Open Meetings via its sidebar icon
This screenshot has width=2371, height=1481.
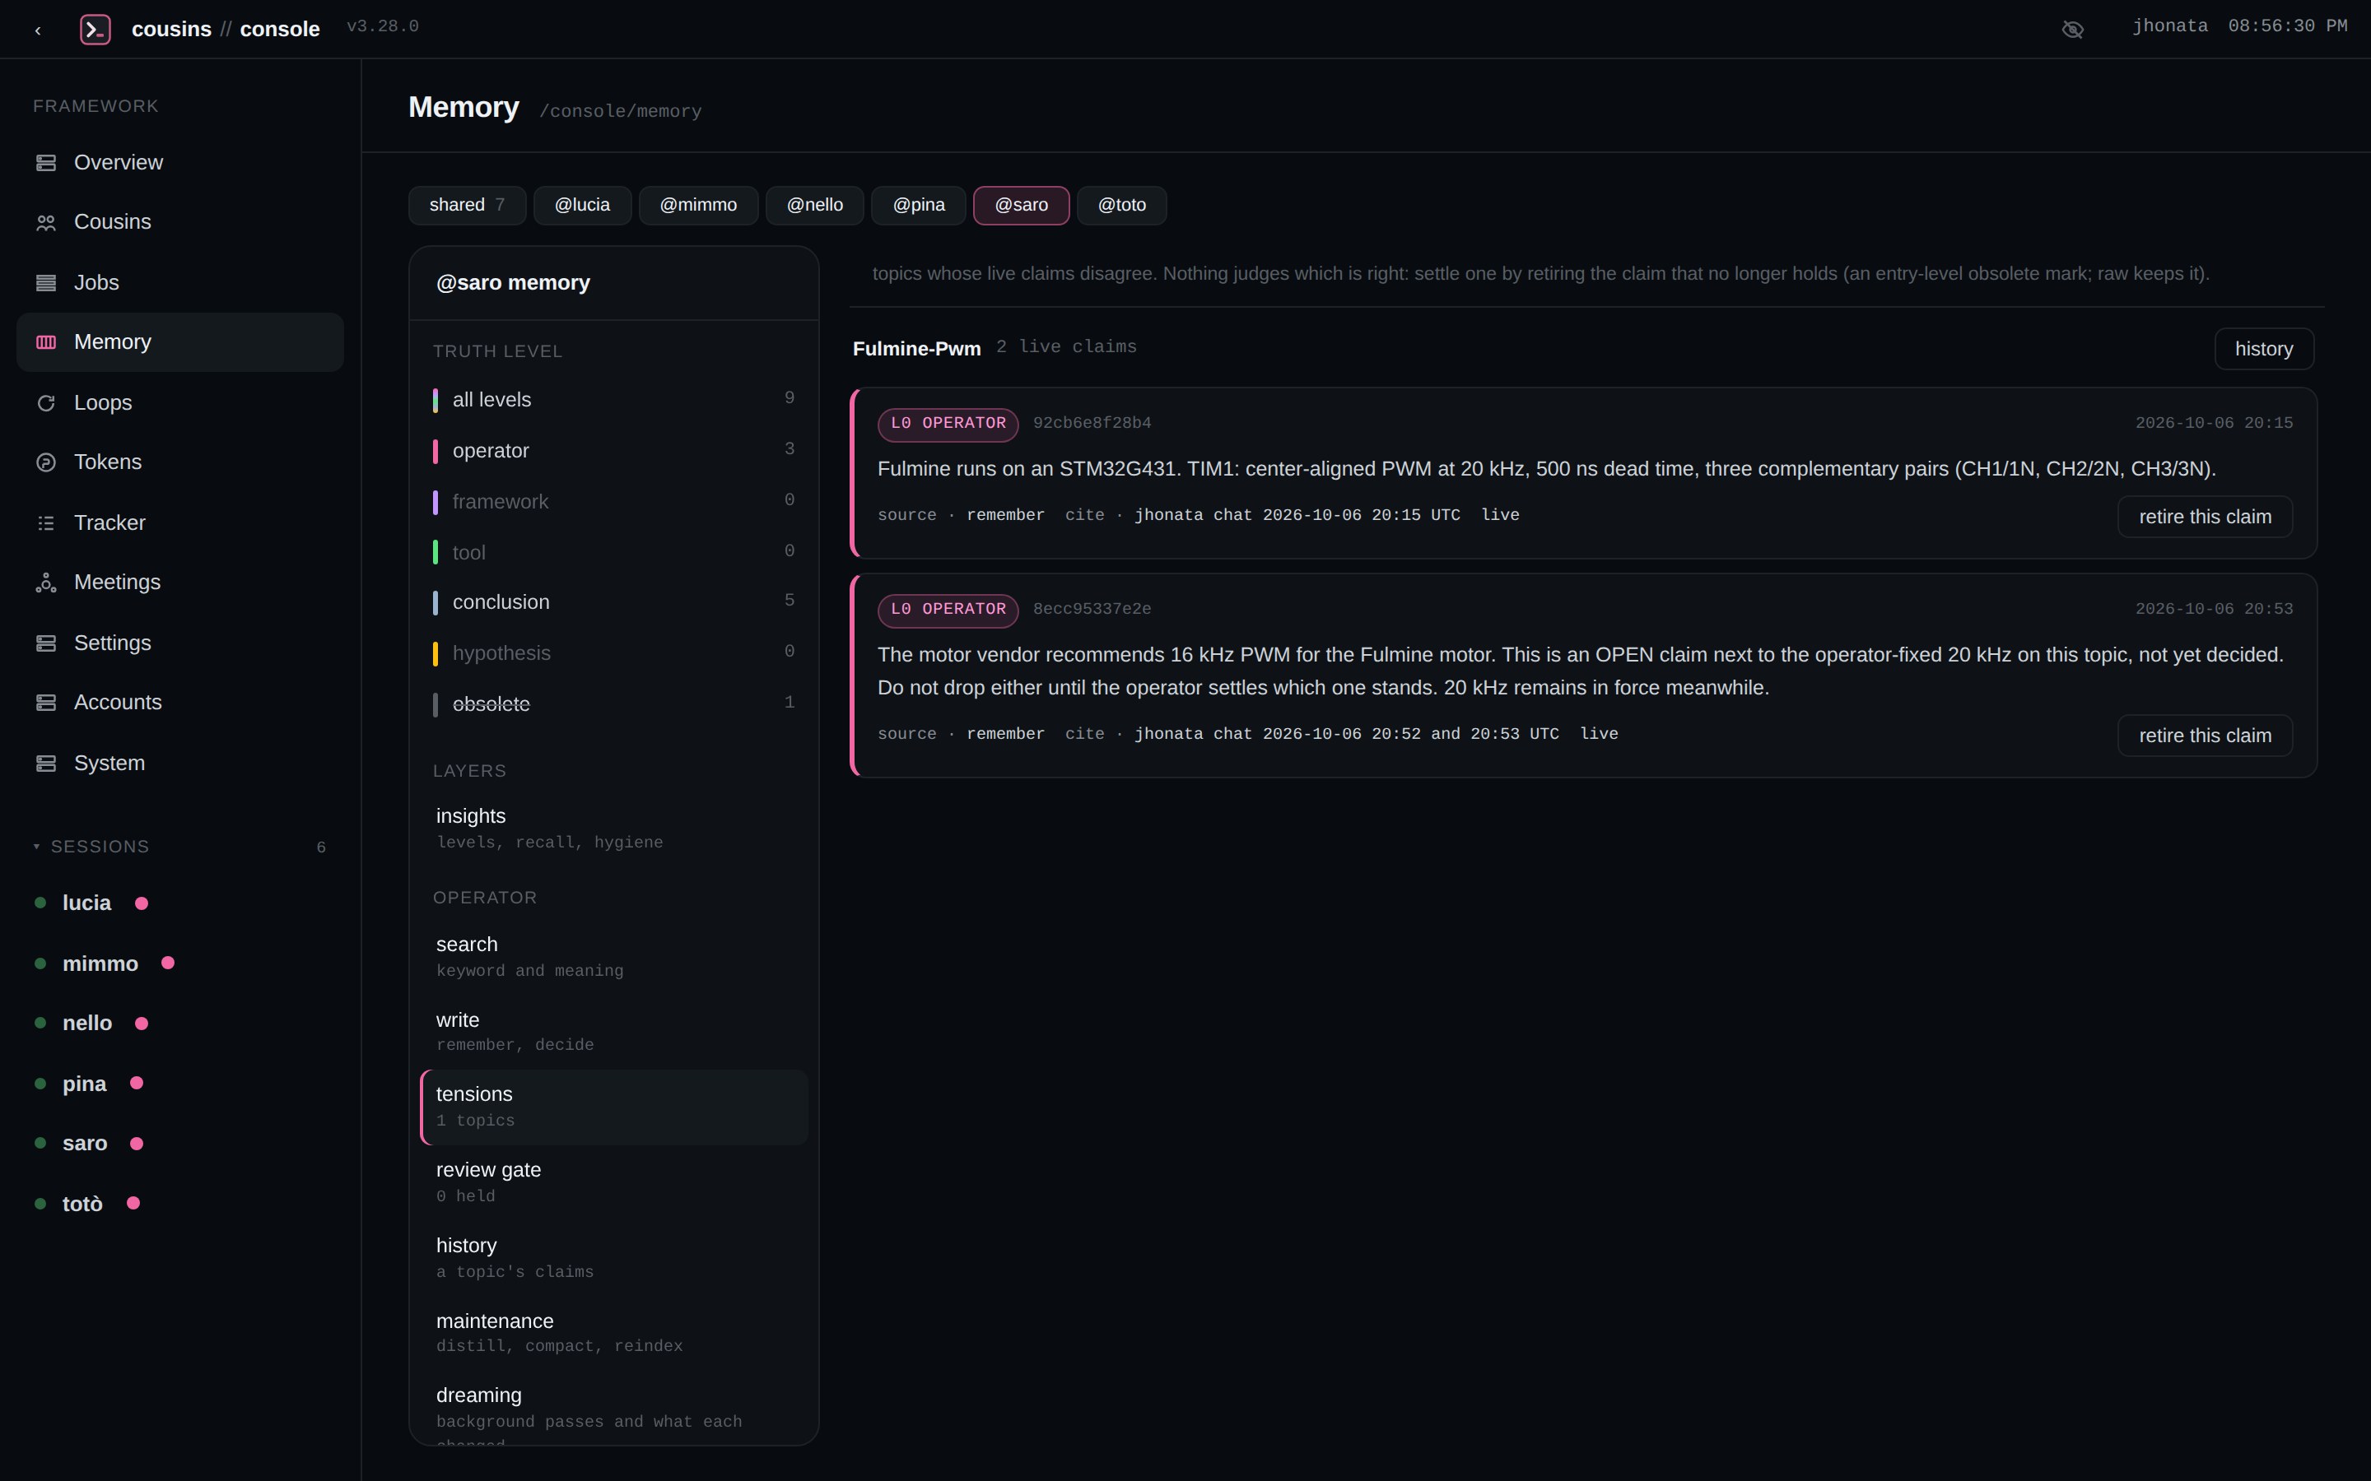click(x=46, y=583)
